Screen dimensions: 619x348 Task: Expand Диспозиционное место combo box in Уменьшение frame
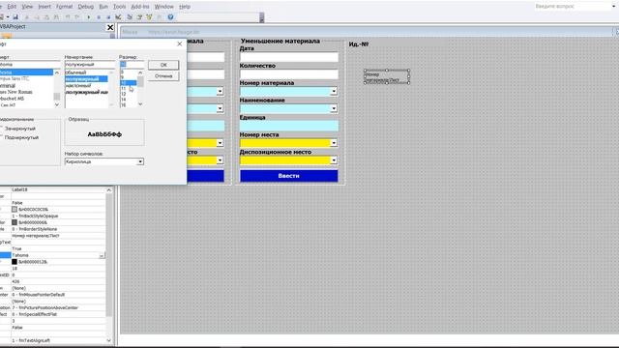[x=334, y=160]
